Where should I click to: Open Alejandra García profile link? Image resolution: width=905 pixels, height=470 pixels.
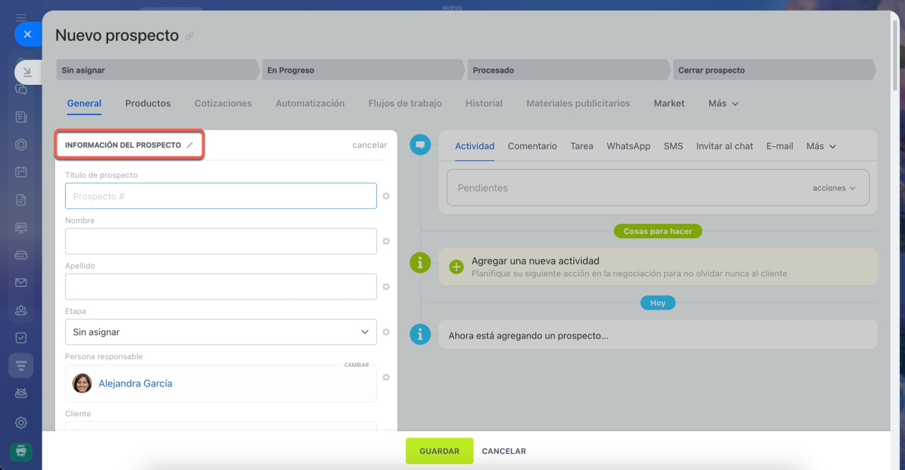point(135,383)
